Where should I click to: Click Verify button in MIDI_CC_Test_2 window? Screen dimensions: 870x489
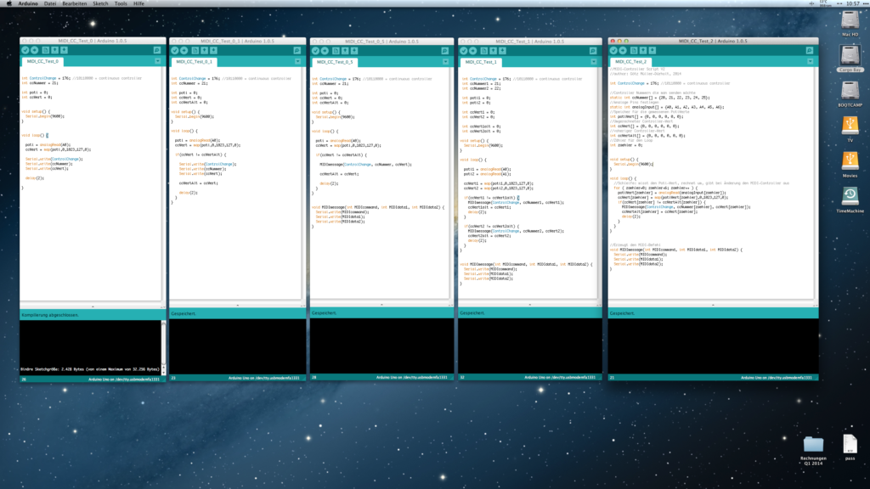point(615,50)
